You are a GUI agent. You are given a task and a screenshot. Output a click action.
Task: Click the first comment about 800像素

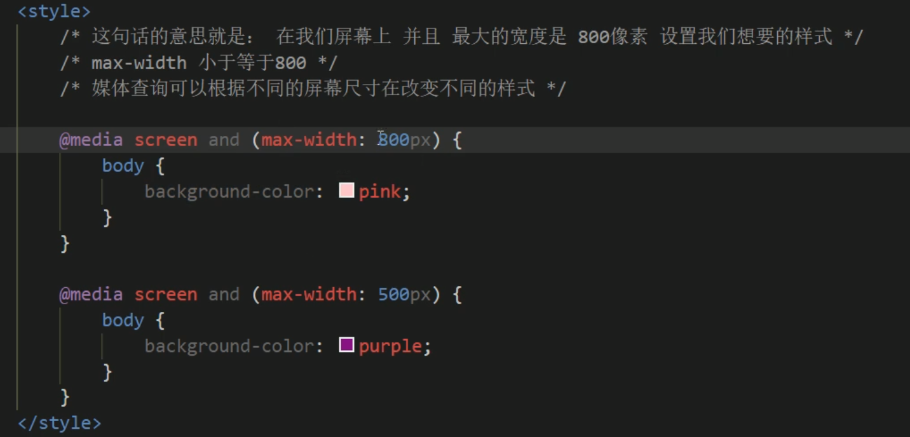[461, 37]
